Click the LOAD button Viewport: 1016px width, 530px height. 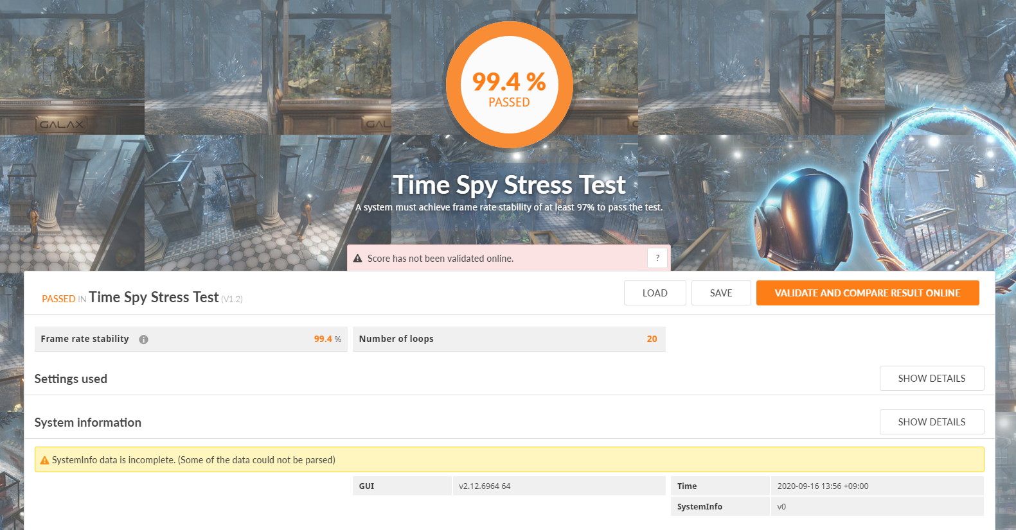655,293
